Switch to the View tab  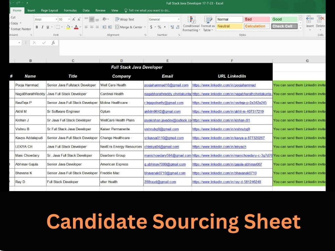pos(115,10)
